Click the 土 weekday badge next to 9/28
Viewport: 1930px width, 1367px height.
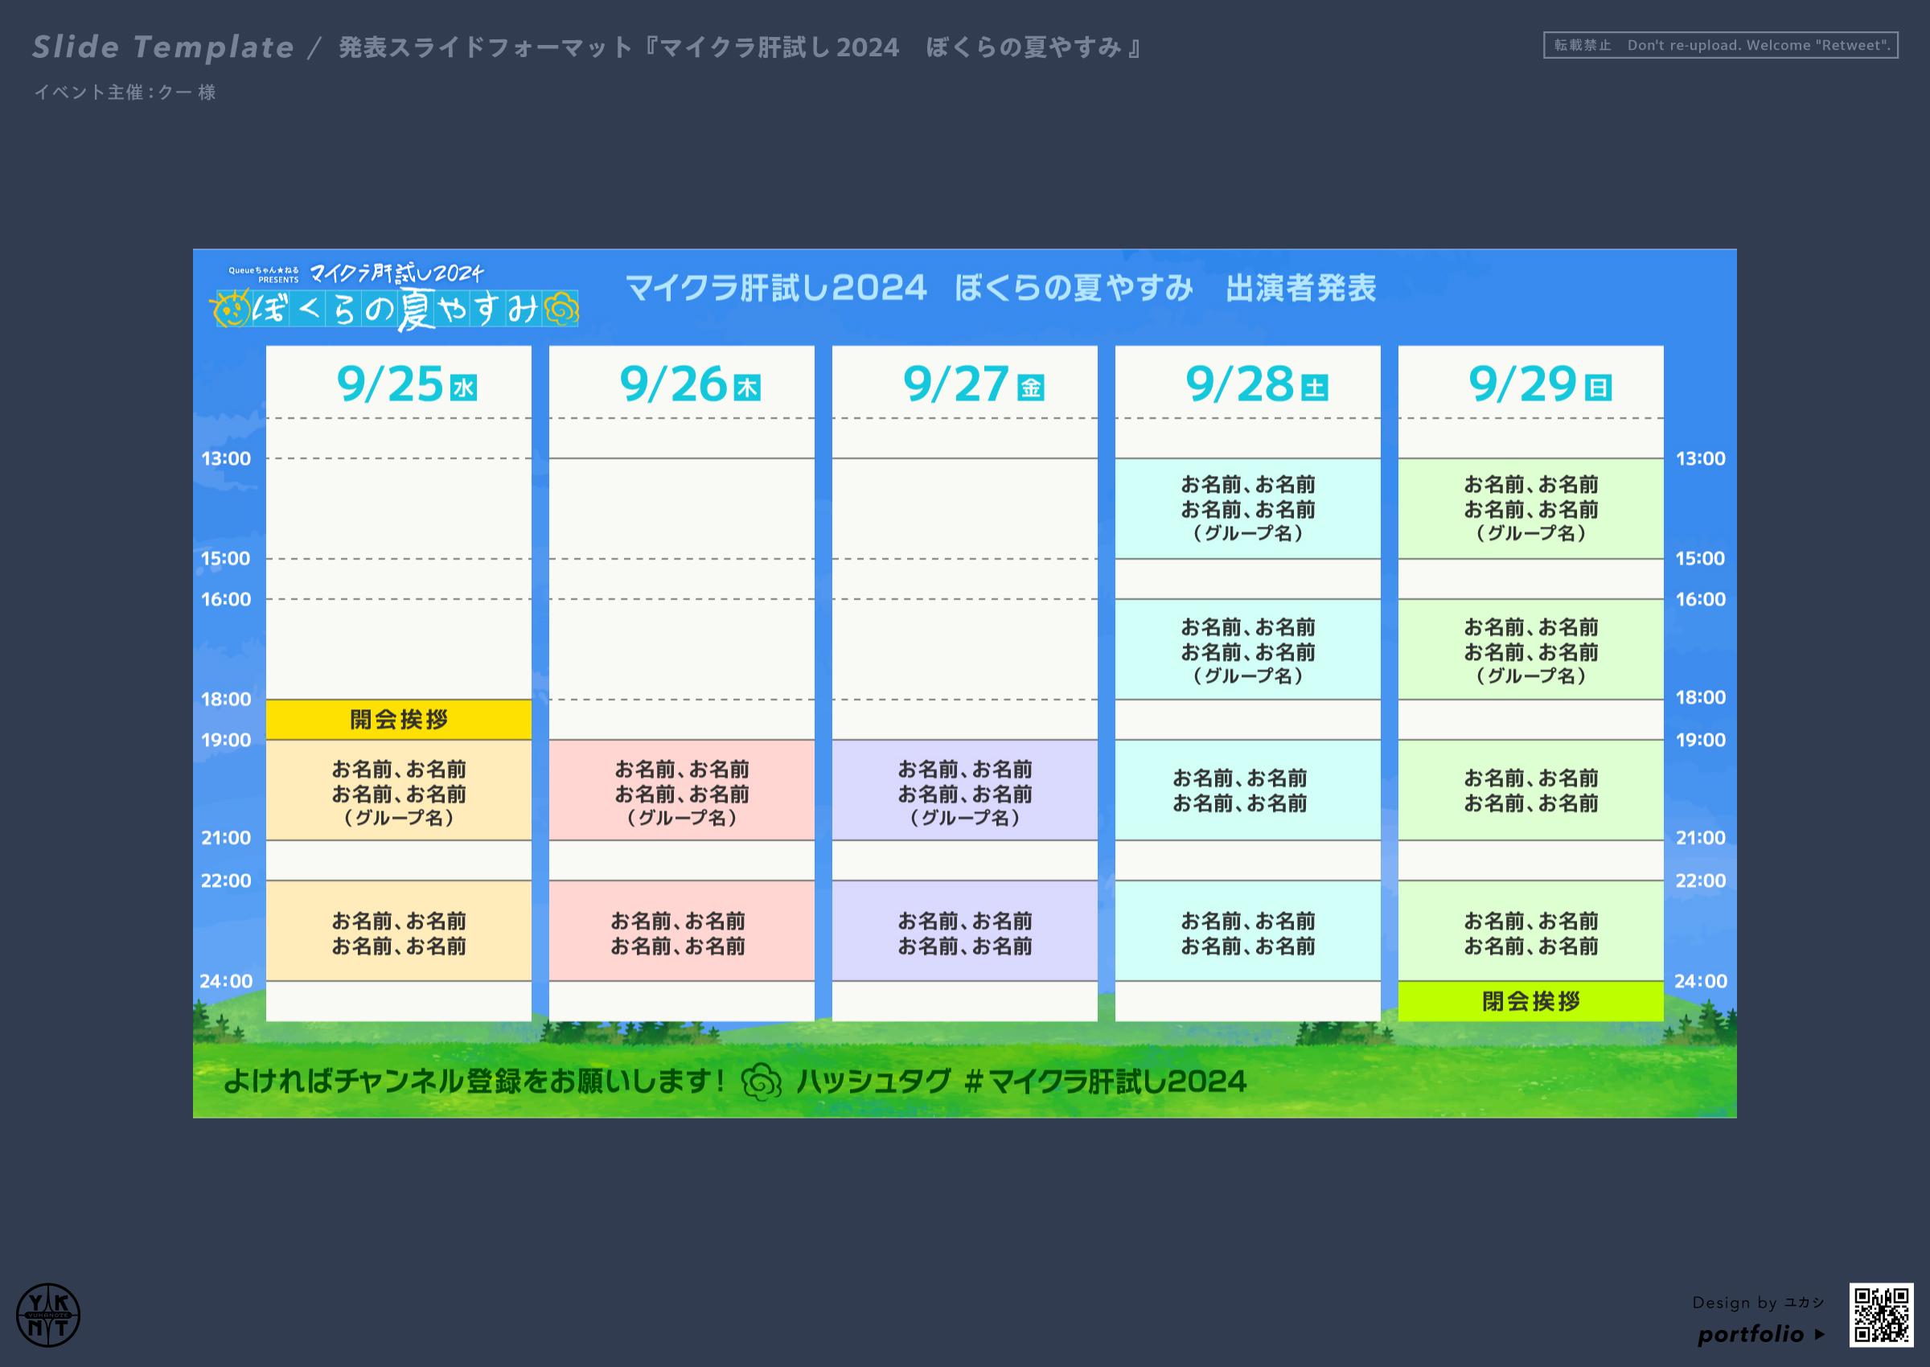(1314, 388)
